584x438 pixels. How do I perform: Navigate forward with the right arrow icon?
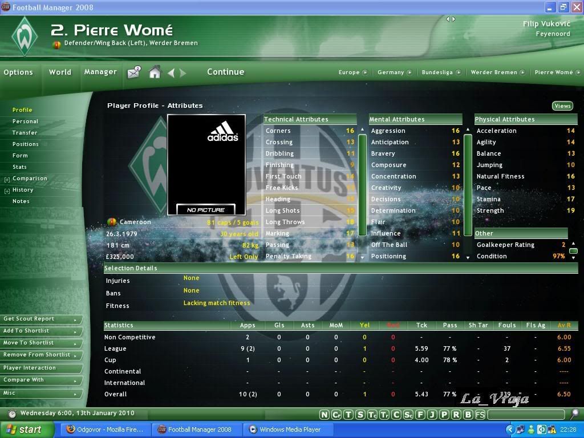coord(182,72)
